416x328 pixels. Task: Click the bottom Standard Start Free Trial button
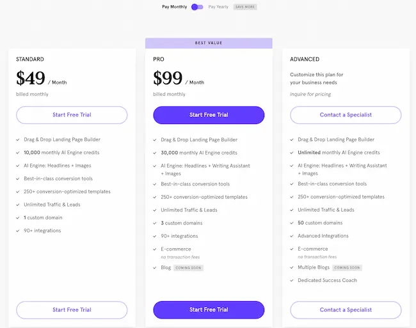(72, 310)
